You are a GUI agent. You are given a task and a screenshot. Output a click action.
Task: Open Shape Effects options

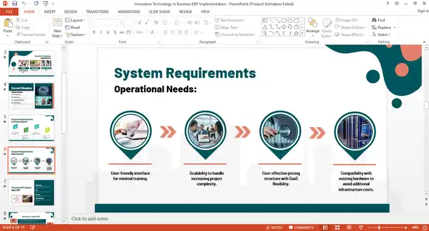[350, 35]
